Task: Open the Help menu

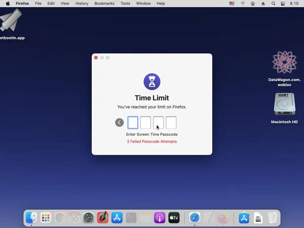Action: click(x=161, y=4)
